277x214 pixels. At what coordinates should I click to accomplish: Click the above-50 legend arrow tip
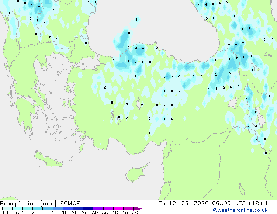[x=138, y=209]
